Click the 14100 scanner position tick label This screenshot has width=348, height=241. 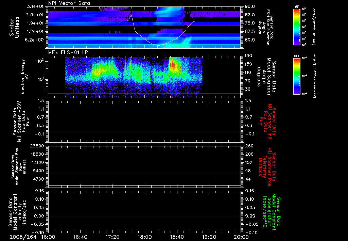click(x=37, y=162)
